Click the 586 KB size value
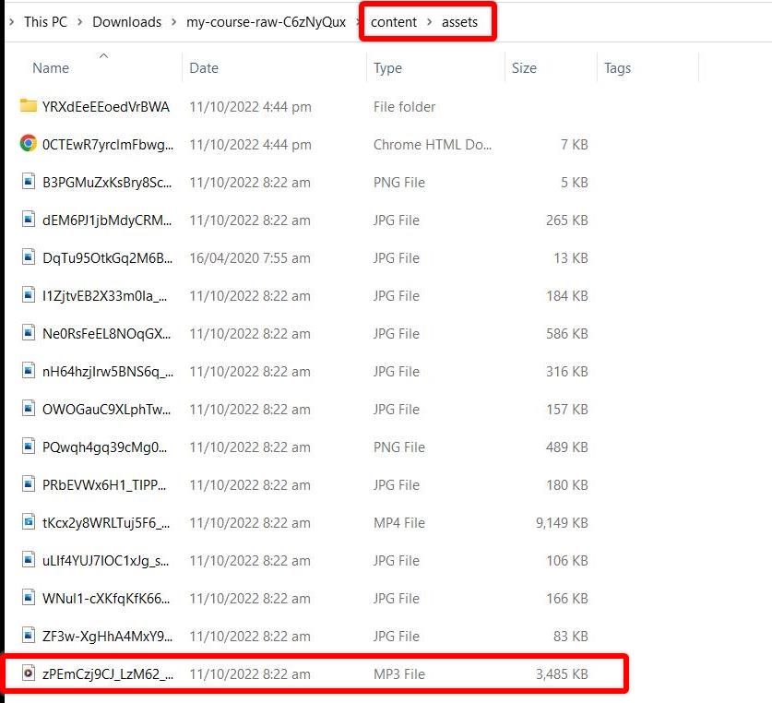772x703 pixels. (x=567, y=334)
